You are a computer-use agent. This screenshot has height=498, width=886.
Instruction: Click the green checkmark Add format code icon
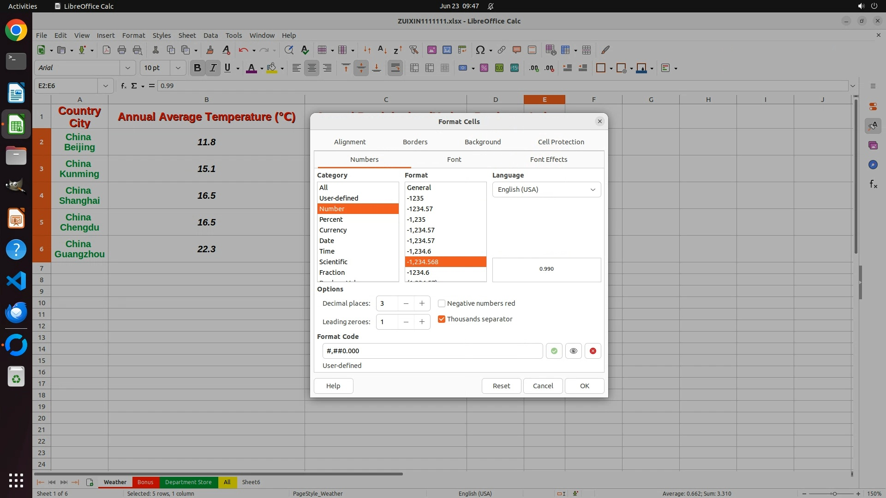click(x=554, y=351)
